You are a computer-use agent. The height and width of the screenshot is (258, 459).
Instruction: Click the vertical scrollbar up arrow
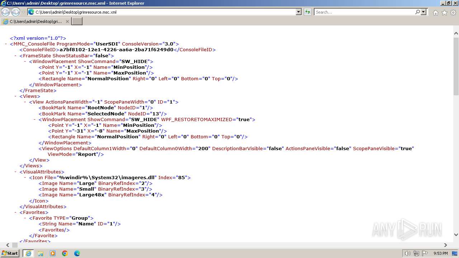456,33
